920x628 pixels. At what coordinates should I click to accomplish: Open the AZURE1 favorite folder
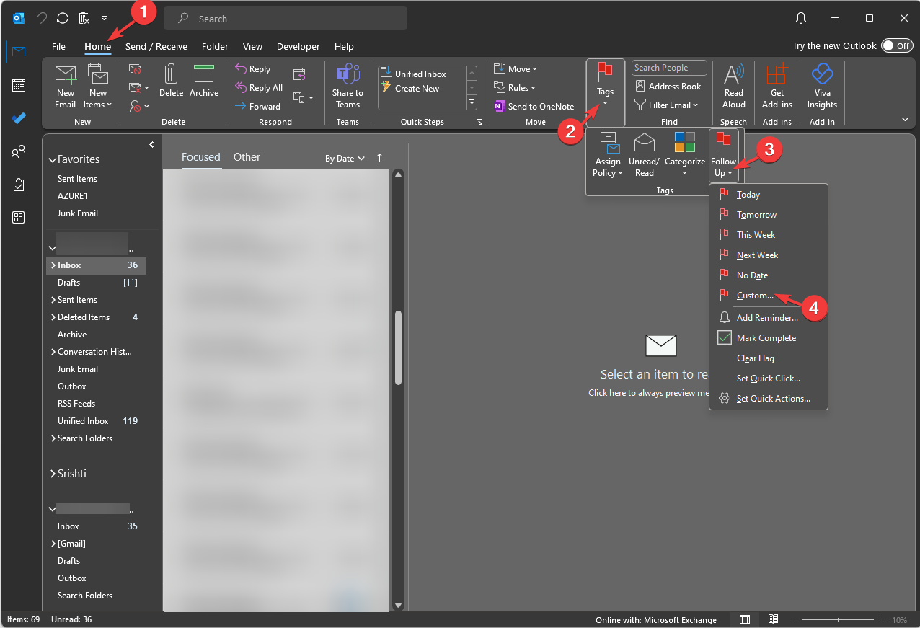[x=73, y=196]
